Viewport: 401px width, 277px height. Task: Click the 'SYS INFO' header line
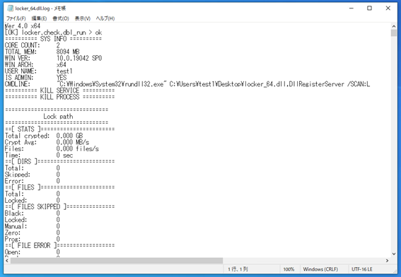[x=53, y=39]
